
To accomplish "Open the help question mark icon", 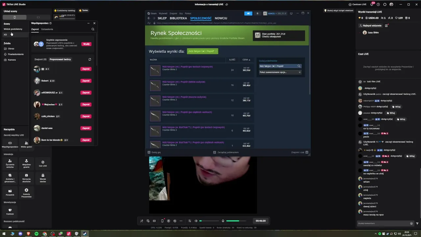I will (378, 4).
